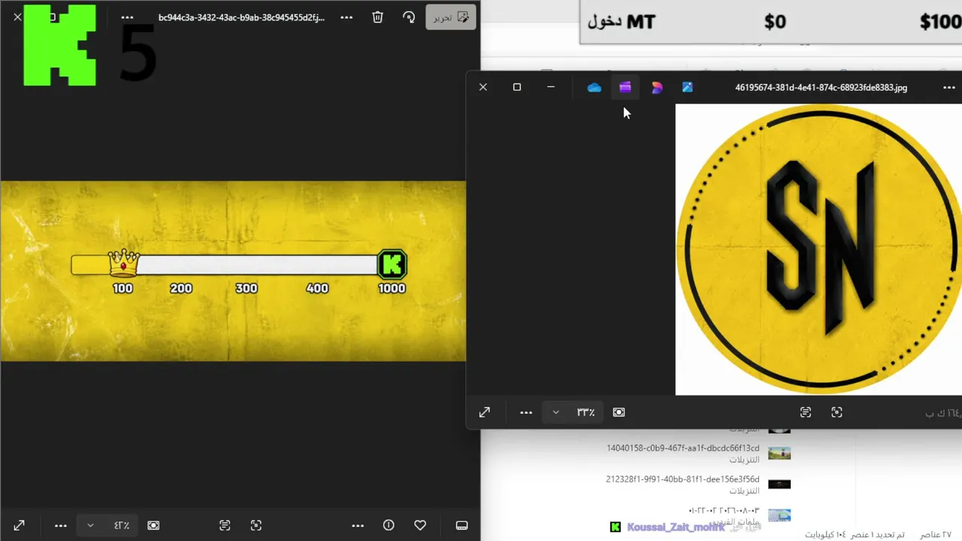The height and width of the screenshot is (541, 962).
Task: Open the dark thumbnail of file 212328f1
Action: [779, 485]
